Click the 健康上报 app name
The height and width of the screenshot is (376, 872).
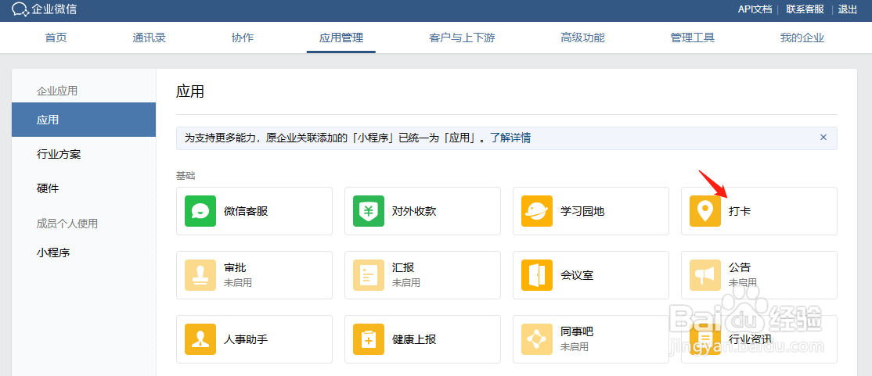click(414, 338)
